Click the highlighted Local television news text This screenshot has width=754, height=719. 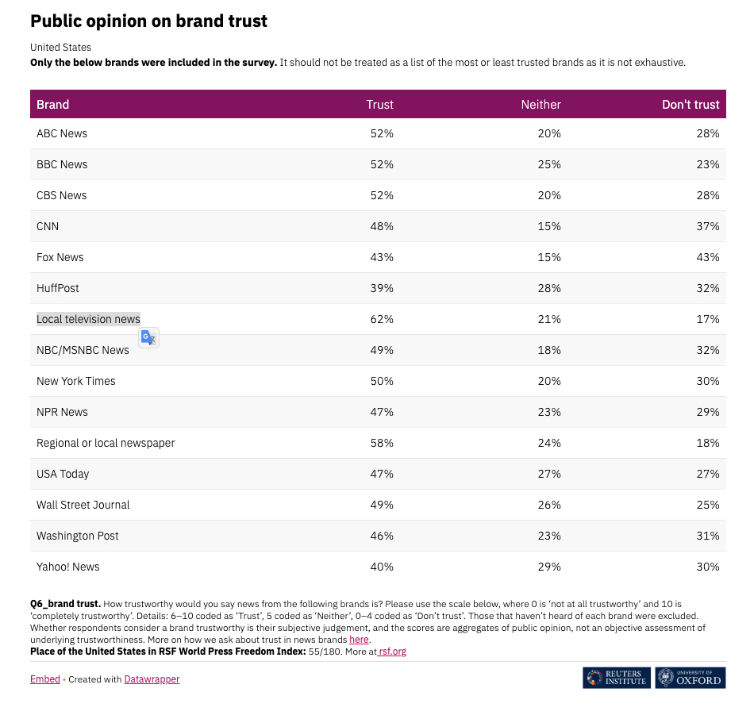[88, 319]
